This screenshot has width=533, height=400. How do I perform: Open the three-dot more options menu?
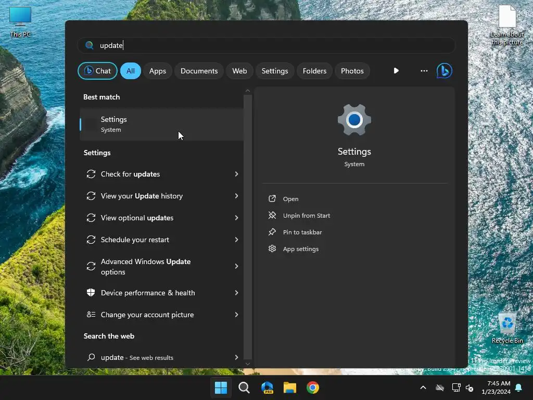tap(424, 71)
